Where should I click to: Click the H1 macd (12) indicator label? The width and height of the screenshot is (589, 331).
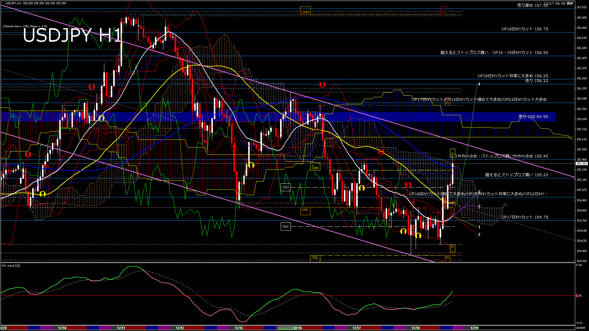(11, 265)
